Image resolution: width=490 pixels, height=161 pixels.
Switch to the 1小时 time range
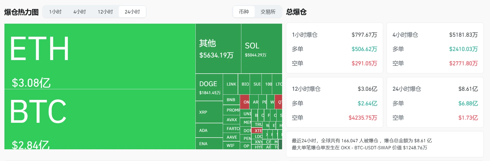click(x=55, y=11)
